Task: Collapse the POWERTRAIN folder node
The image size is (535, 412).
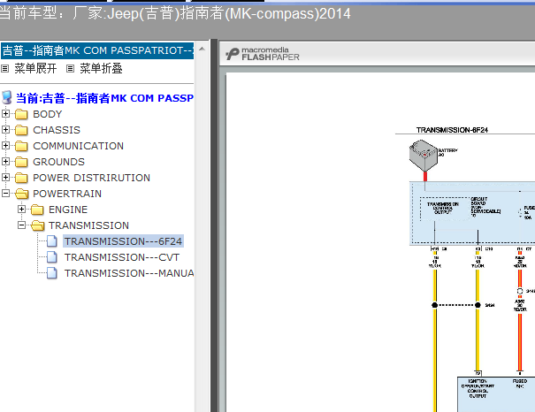Action: [x=5, y=194]
